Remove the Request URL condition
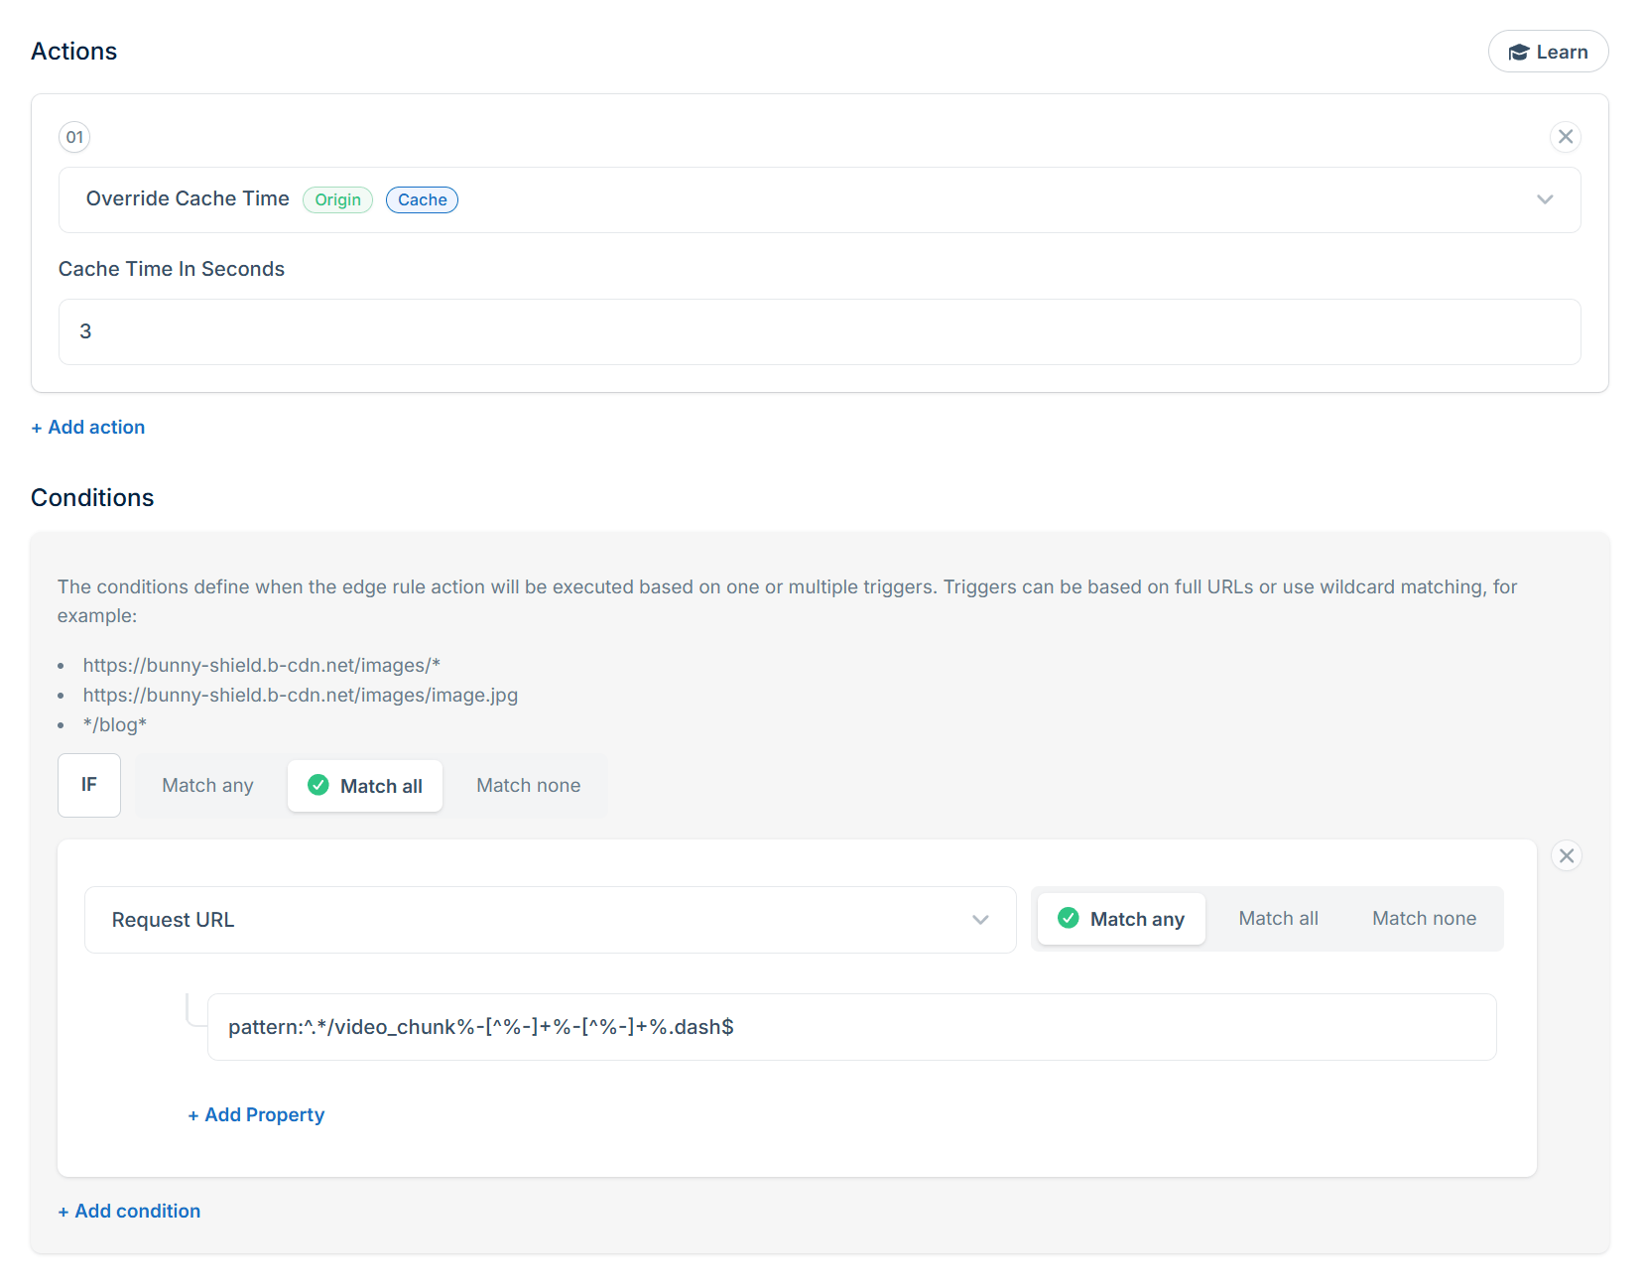1645x1287 pixels. pos(1566,855)
